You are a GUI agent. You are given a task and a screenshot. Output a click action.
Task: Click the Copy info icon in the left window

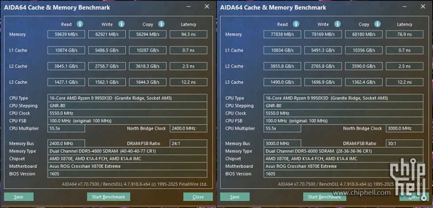(161, 24)
